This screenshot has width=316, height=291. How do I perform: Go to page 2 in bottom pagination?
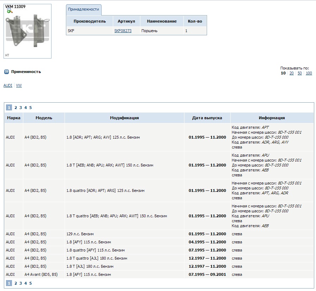click(16, 283)
